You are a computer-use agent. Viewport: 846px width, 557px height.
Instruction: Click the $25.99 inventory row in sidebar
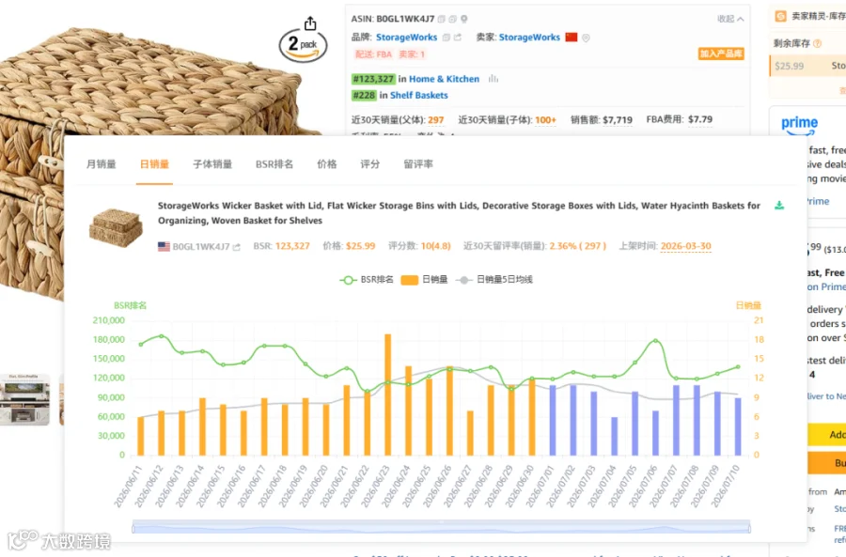tap(807, 66)
